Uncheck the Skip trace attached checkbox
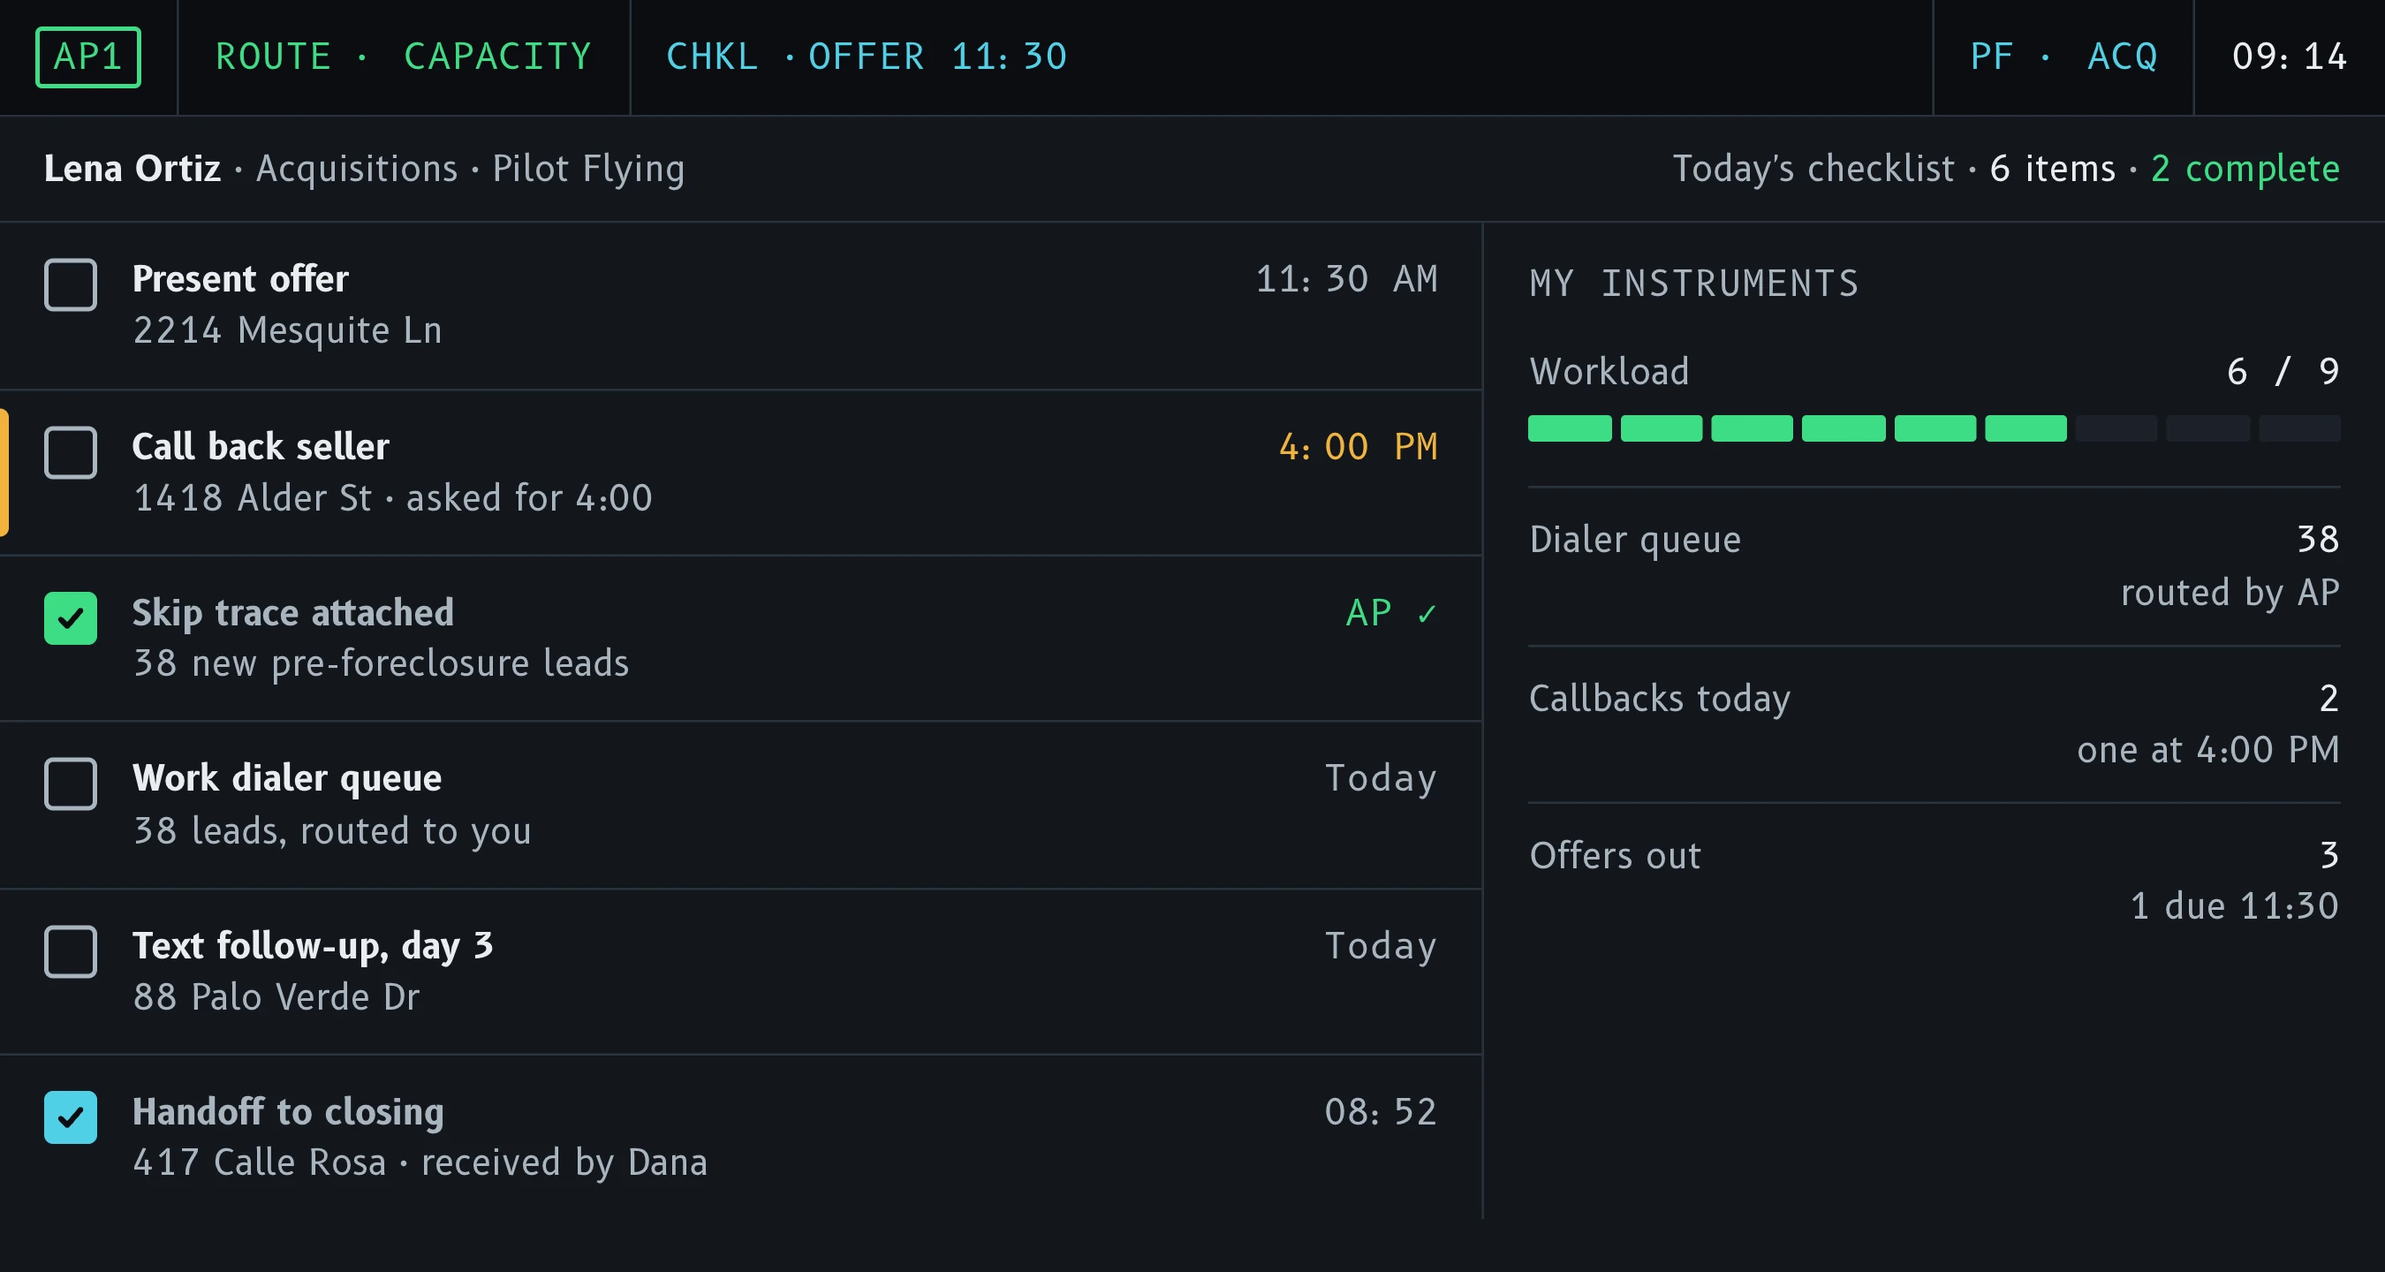2385x1272 pixels. pyautogui.click(x=71, y=617)
